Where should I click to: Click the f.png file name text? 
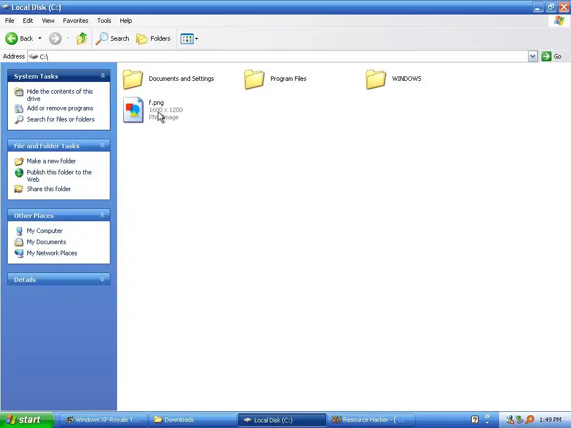156,103
